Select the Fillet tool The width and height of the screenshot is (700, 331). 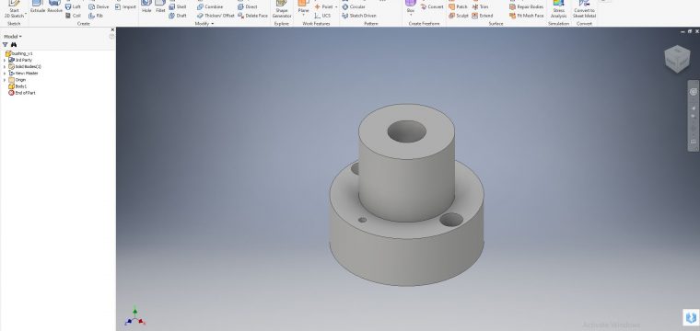(160, 6)
